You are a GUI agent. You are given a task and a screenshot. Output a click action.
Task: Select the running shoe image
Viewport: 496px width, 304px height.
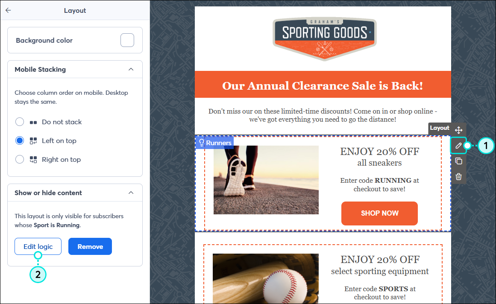click(266, 180)
